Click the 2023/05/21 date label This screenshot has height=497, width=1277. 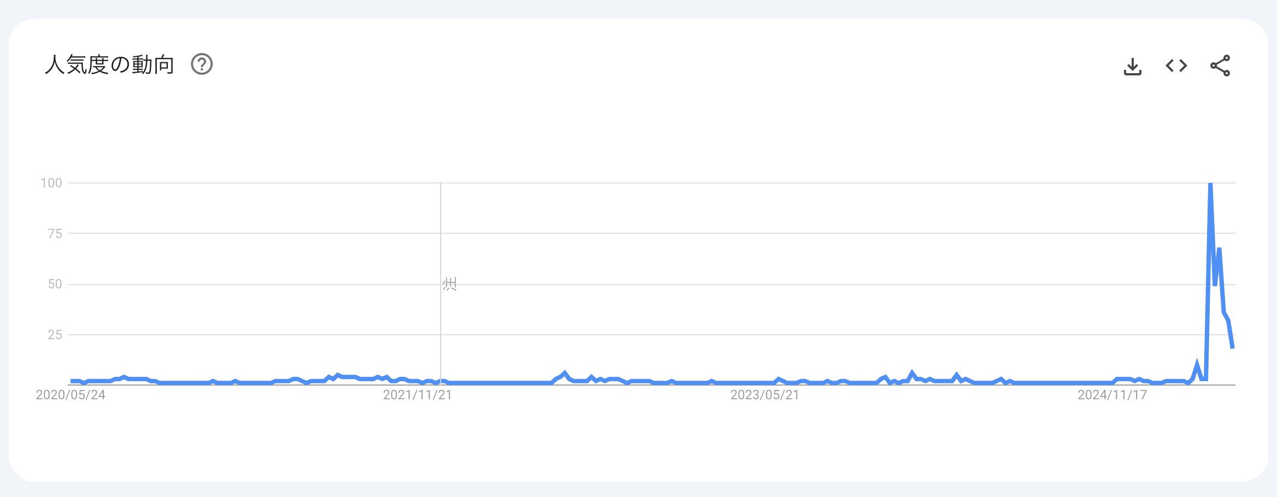click(x=765, y=395)
